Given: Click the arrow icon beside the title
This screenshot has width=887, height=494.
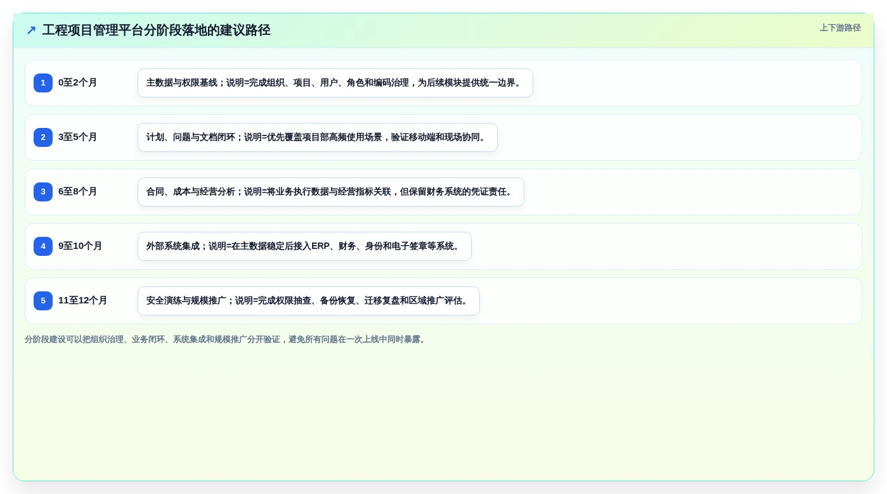Looking at the screenshot, I should tap(31, 30).
